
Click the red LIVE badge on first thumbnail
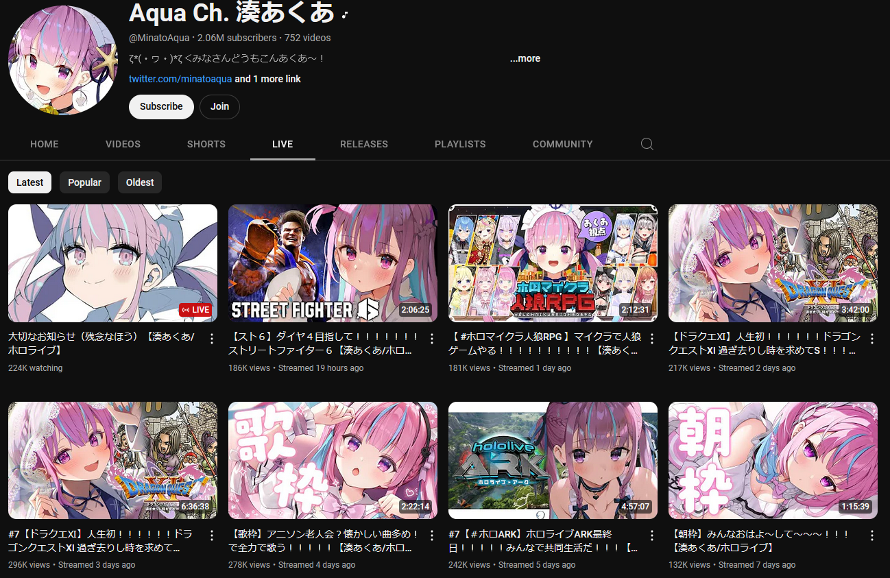click(195, 310)
